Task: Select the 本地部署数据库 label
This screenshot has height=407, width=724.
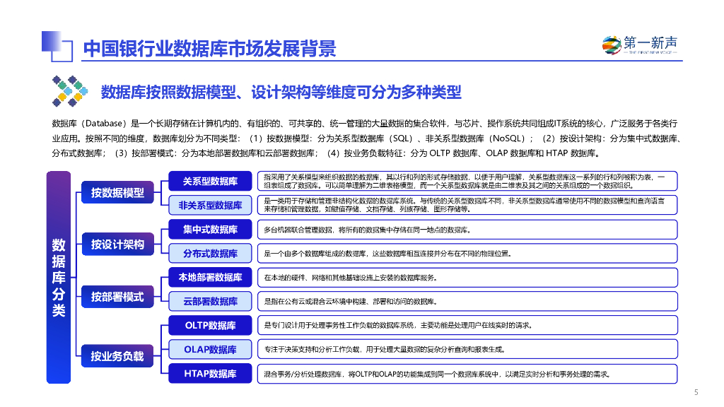Action: click(210, 277)
